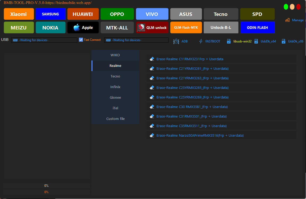Image resolution: width=306 pixels, height=199 pixels.
Task: Toggle the Fast Connect checkbox
Action: (81, 40)
